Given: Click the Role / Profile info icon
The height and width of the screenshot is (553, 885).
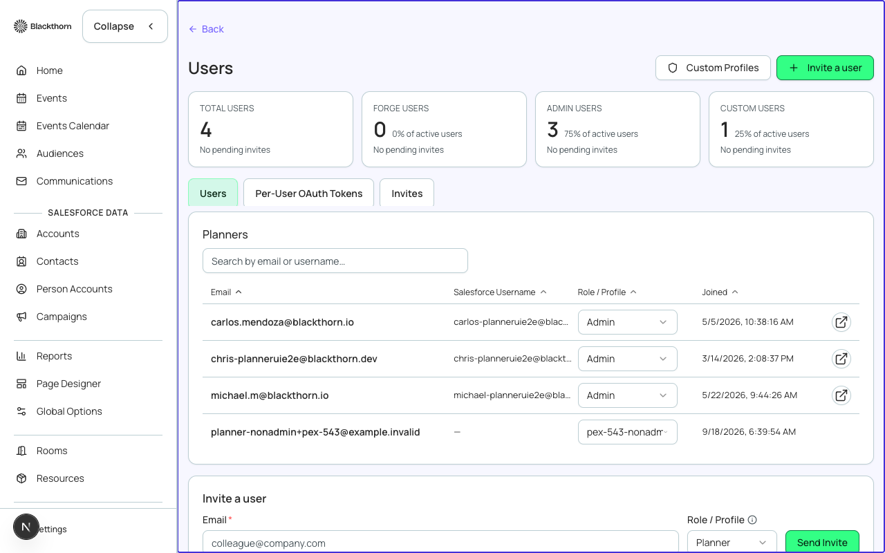Looking at the screenshot, I should pos(752,520).
